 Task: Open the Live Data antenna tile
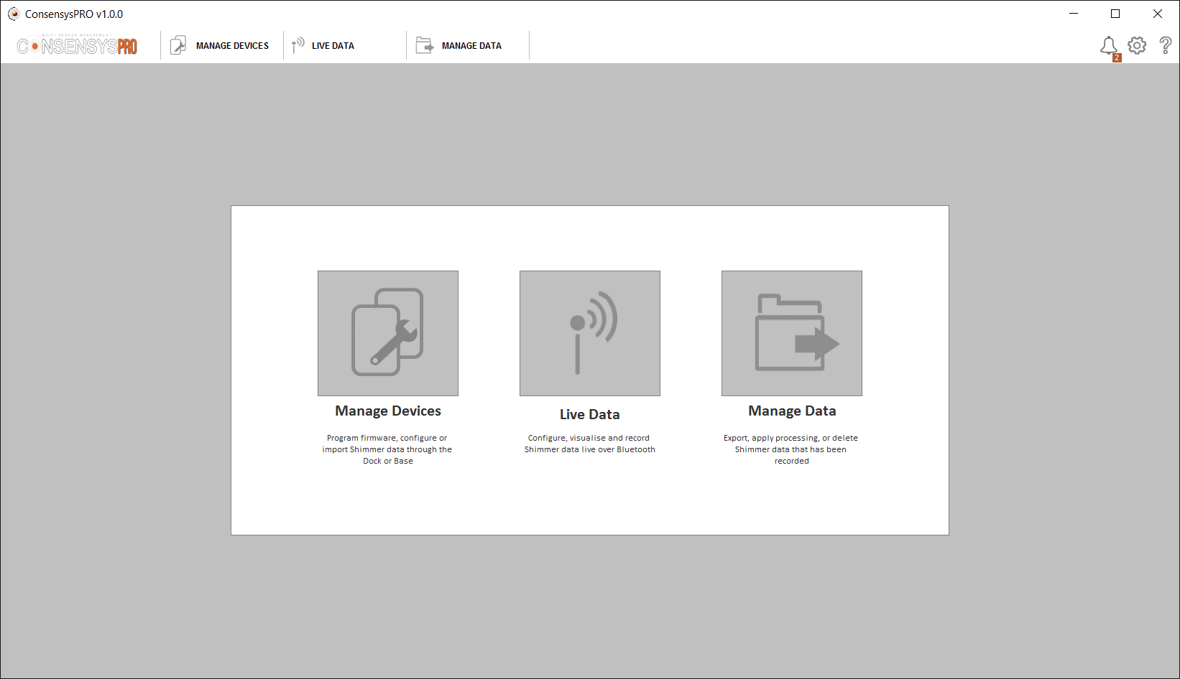[590, 333]
